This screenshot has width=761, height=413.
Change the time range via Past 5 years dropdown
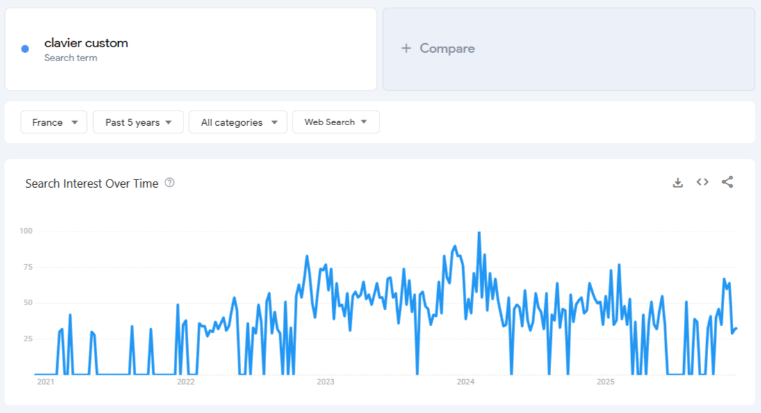tap(138, 122)
